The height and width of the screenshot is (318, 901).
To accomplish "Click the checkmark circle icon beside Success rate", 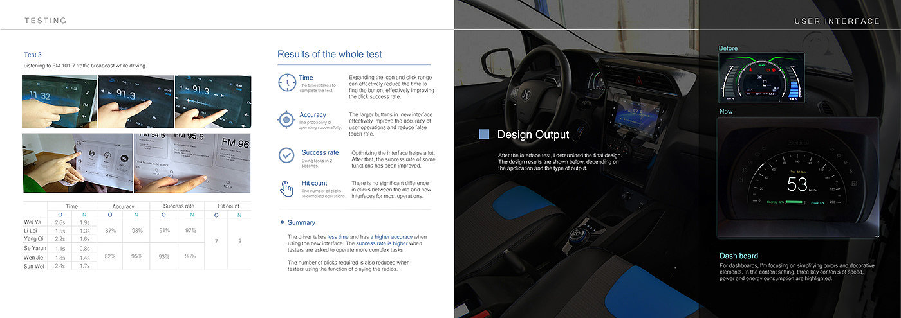I will pos(286,155).
